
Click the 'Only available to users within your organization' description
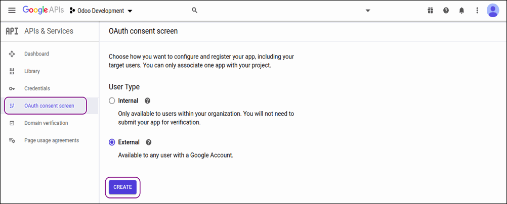pos(206,119)
